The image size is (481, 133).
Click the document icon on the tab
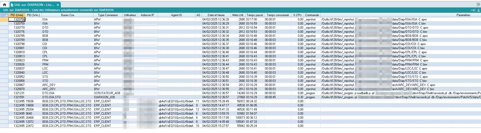pos(12,5)
